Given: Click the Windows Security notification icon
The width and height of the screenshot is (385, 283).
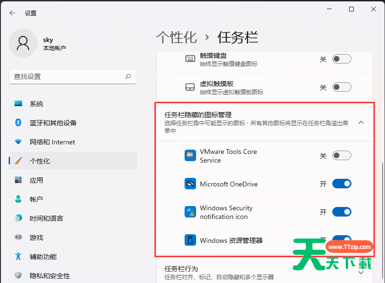Looking at the screenshot, I should (x=190, y=212).
